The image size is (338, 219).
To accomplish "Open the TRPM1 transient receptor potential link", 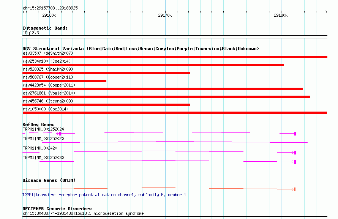I will [104, 195].
